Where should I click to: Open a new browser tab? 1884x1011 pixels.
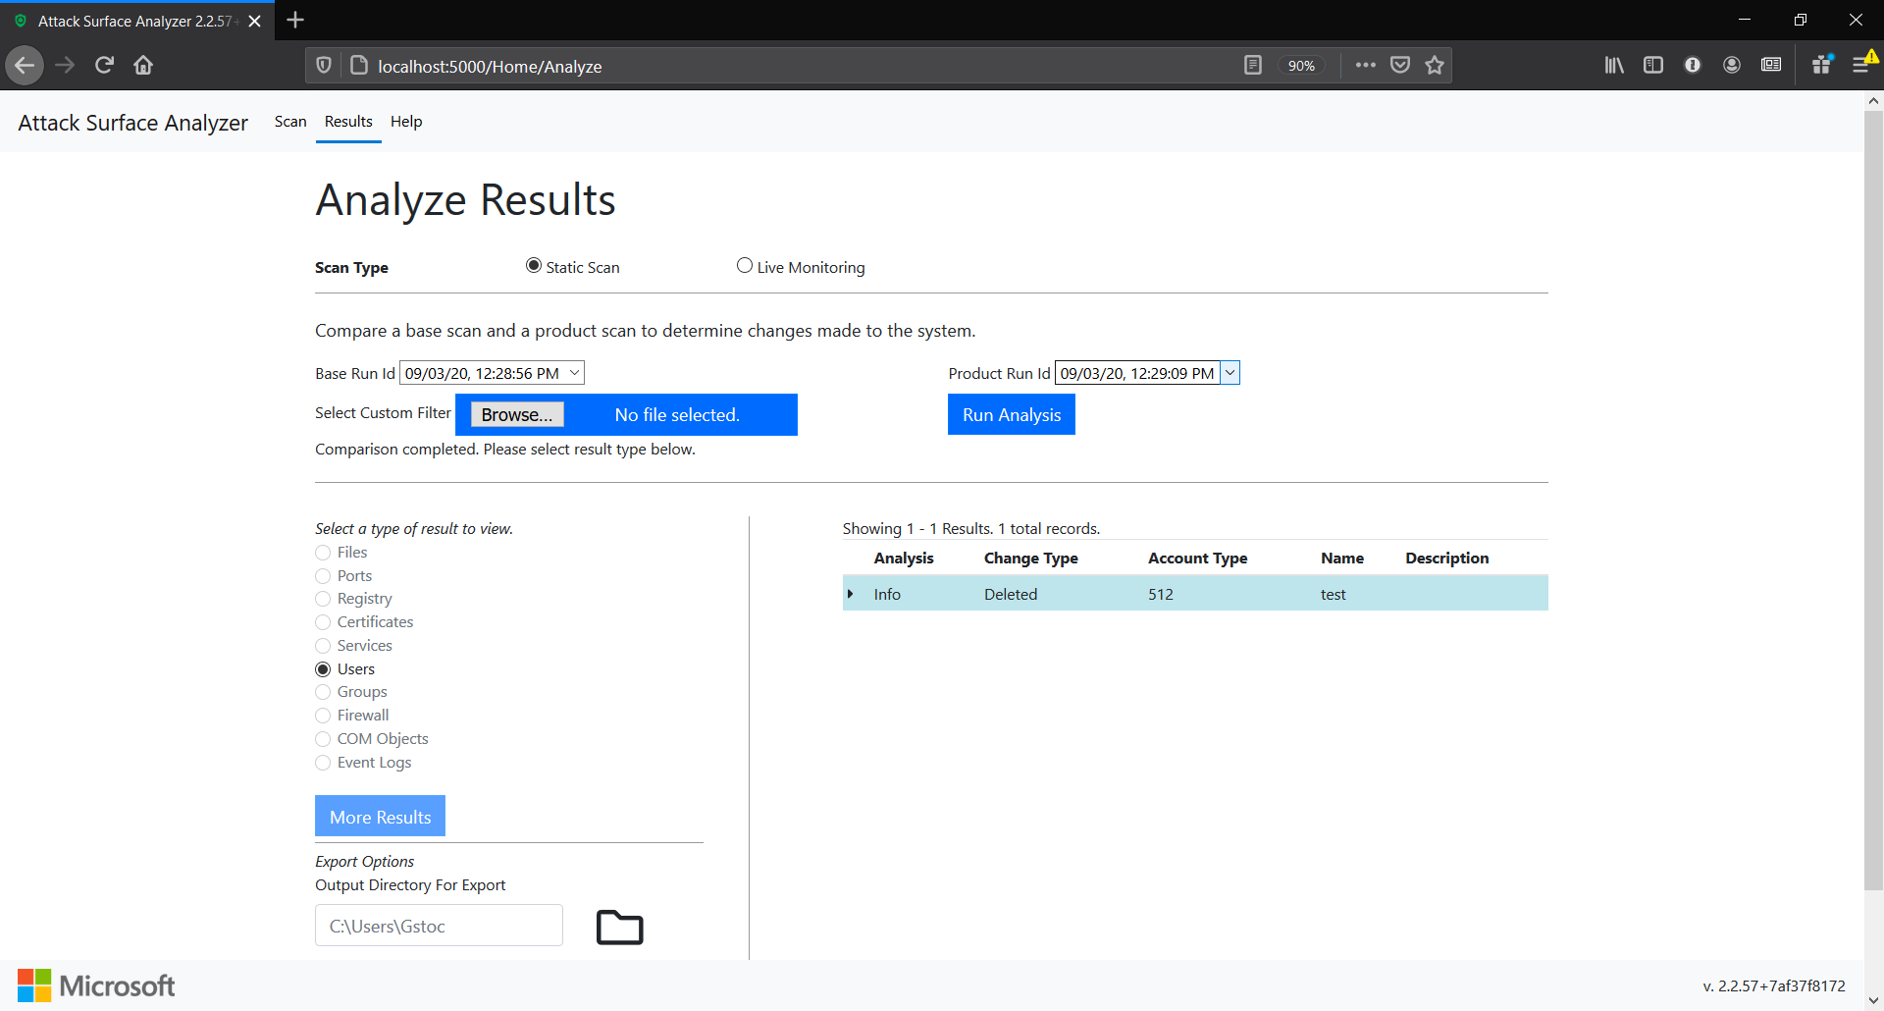[295, 20]
